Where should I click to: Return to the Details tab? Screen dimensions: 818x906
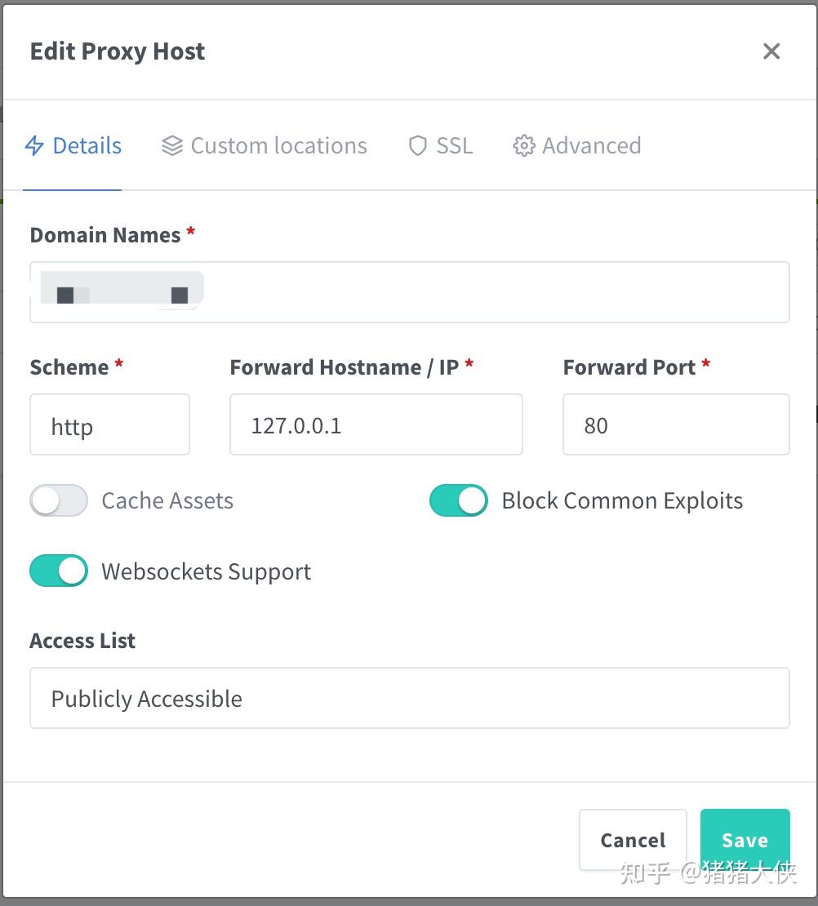73,145
